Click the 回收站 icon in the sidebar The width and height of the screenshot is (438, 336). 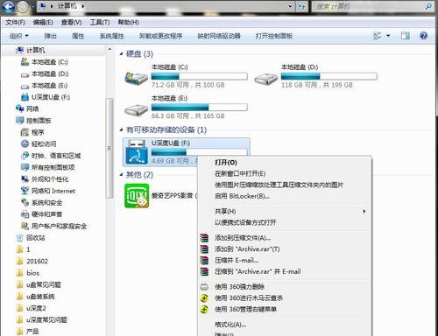pos(19,238)
